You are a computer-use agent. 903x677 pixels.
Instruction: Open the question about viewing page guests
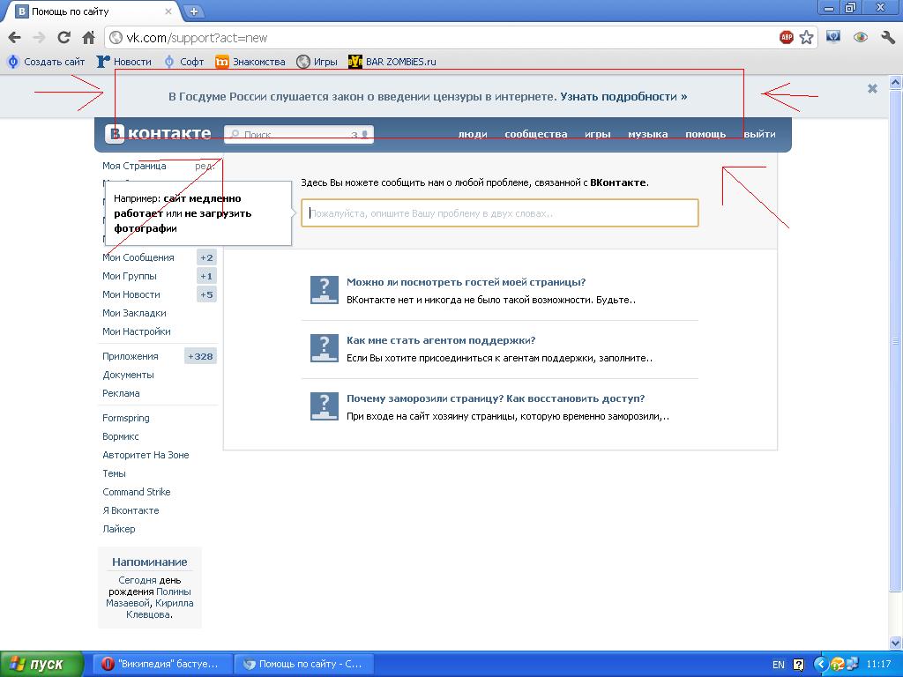pos(466,282)
